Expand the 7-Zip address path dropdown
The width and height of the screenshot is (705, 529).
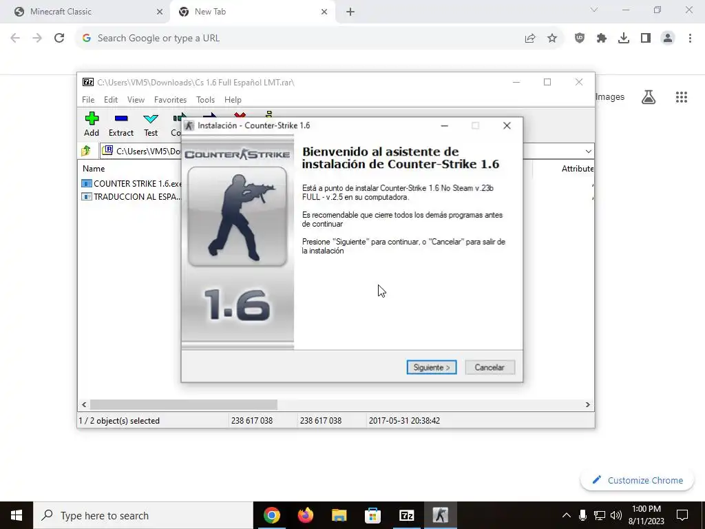588,151
